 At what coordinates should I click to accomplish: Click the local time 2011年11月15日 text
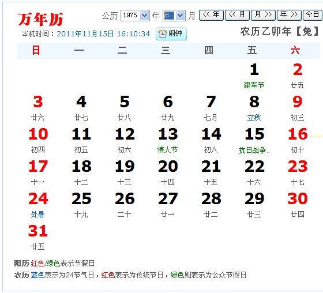(x=103, y=34)
